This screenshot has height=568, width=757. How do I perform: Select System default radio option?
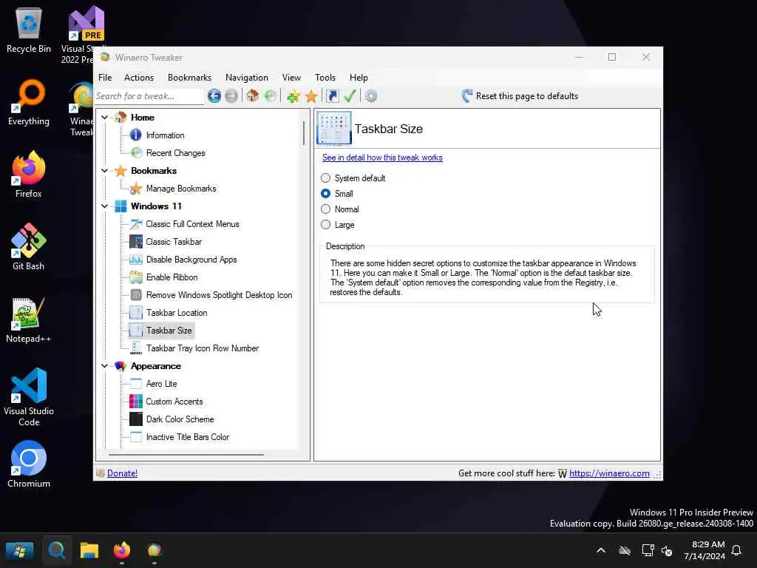[x=326, y=178]
